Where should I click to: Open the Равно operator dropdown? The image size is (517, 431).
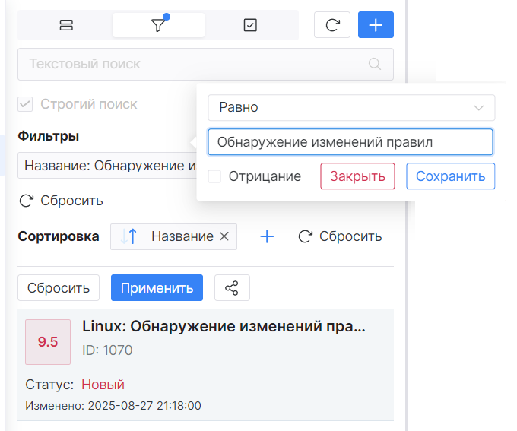(x=351, y=108)
